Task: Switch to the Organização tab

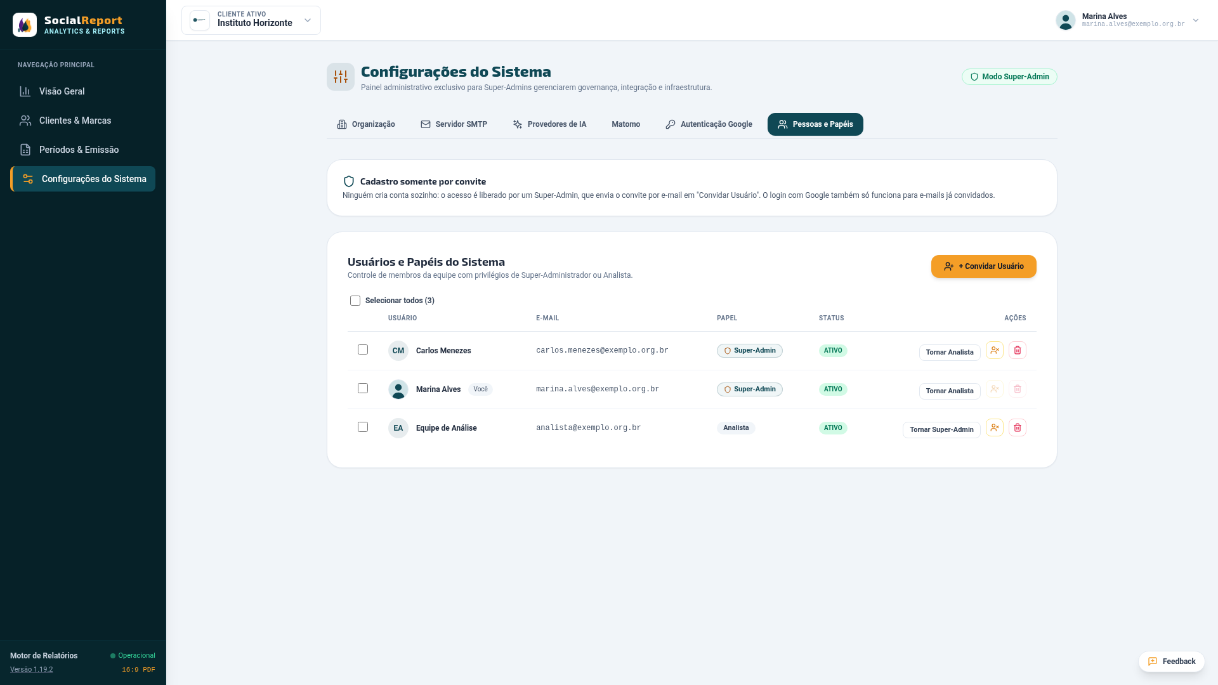Action: 366,124
